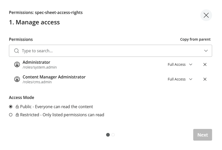The height and width of the screenshot is (150, 222).
Task: Focus the Type to search input field
Action: (x=110, y=51)
